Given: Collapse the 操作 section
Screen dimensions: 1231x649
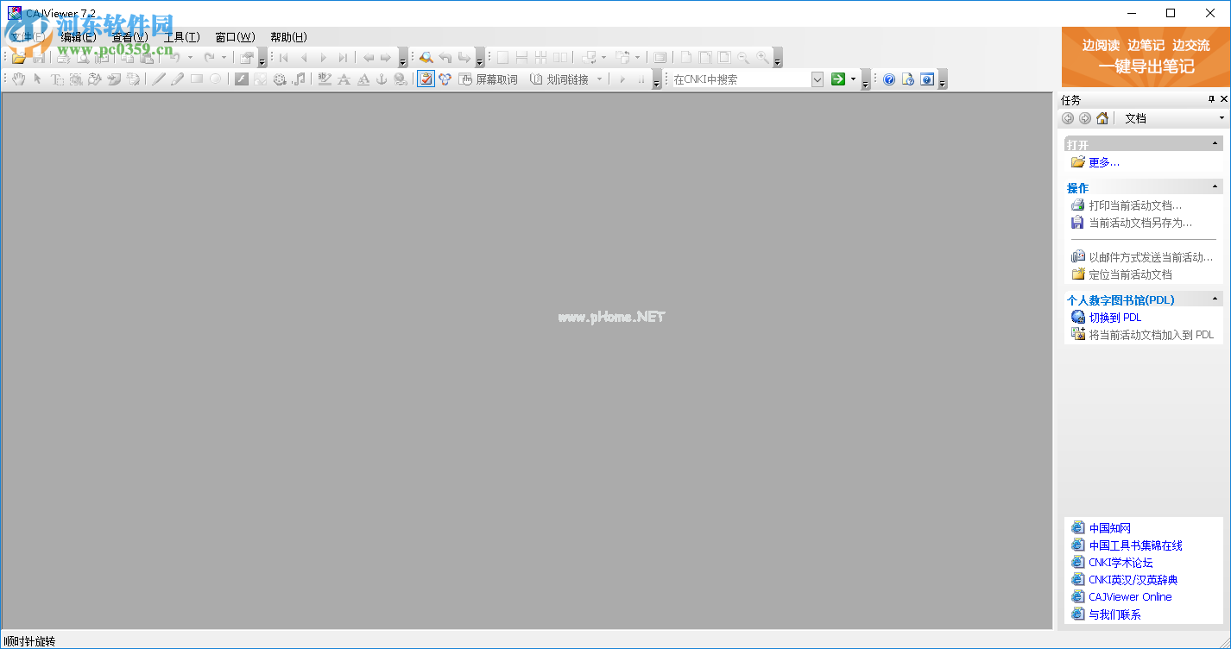Looking at the screenshot, I should pos(1216,187).
